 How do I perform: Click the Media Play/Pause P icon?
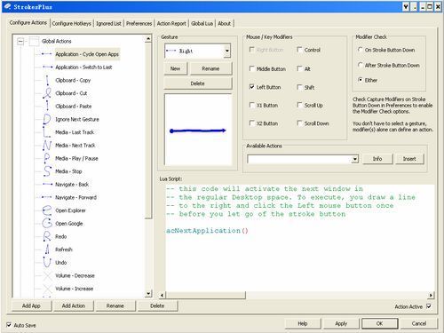47,158
